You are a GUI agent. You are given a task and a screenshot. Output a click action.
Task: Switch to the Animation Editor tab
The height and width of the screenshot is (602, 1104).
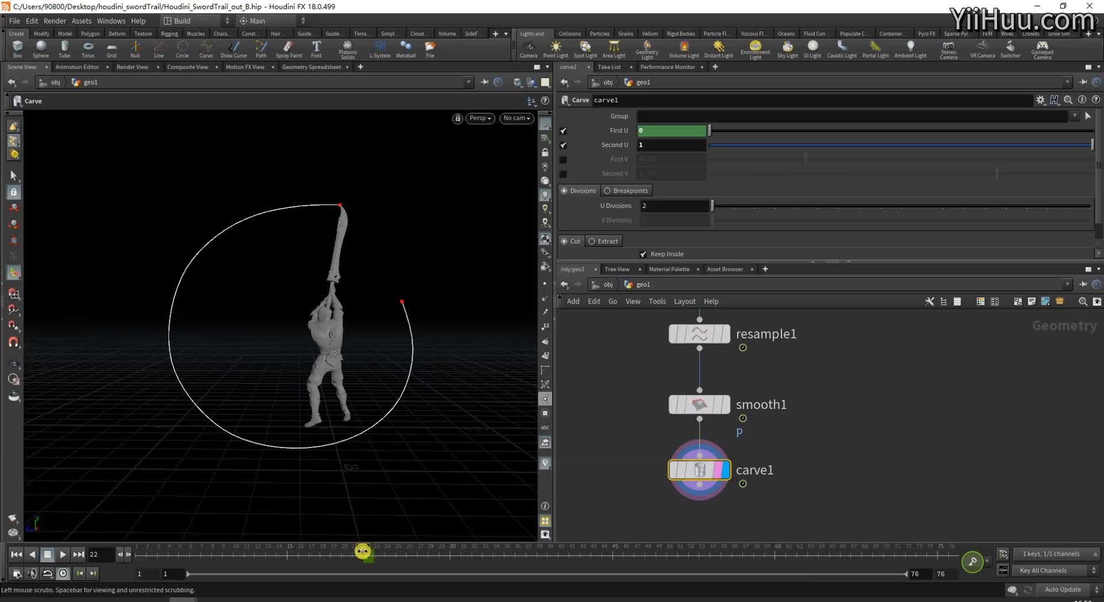77,67
